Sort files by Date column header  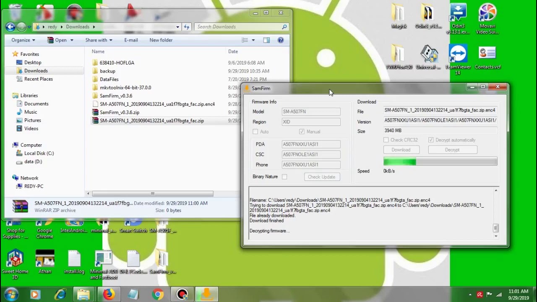coord(233,52)
